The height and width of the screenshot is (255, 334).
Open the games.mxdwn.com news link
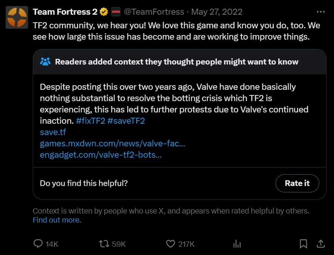pos(112,144)
